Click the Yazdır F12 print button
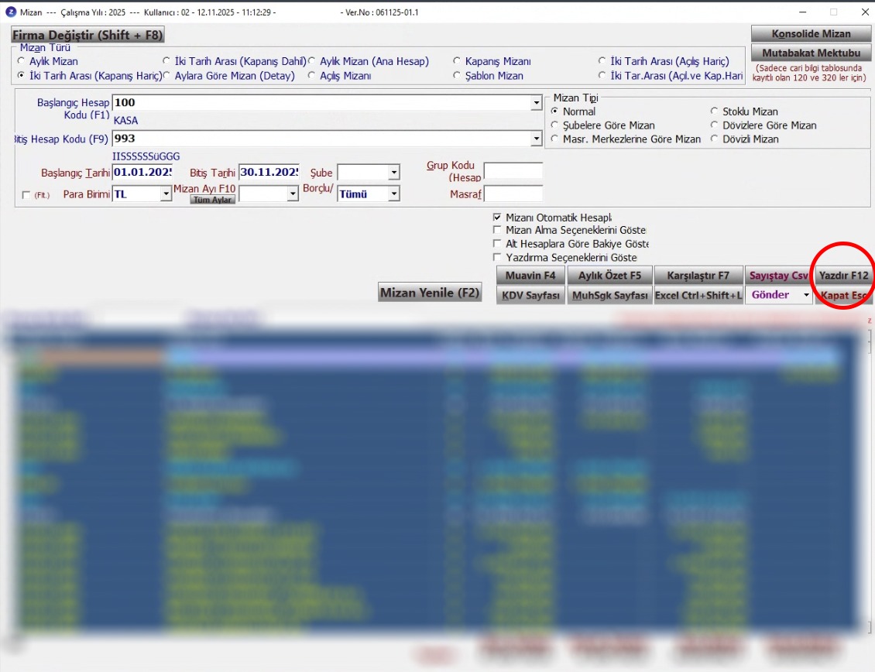The image size is (875, 672). pyautogui.click(x=843, y=276)
